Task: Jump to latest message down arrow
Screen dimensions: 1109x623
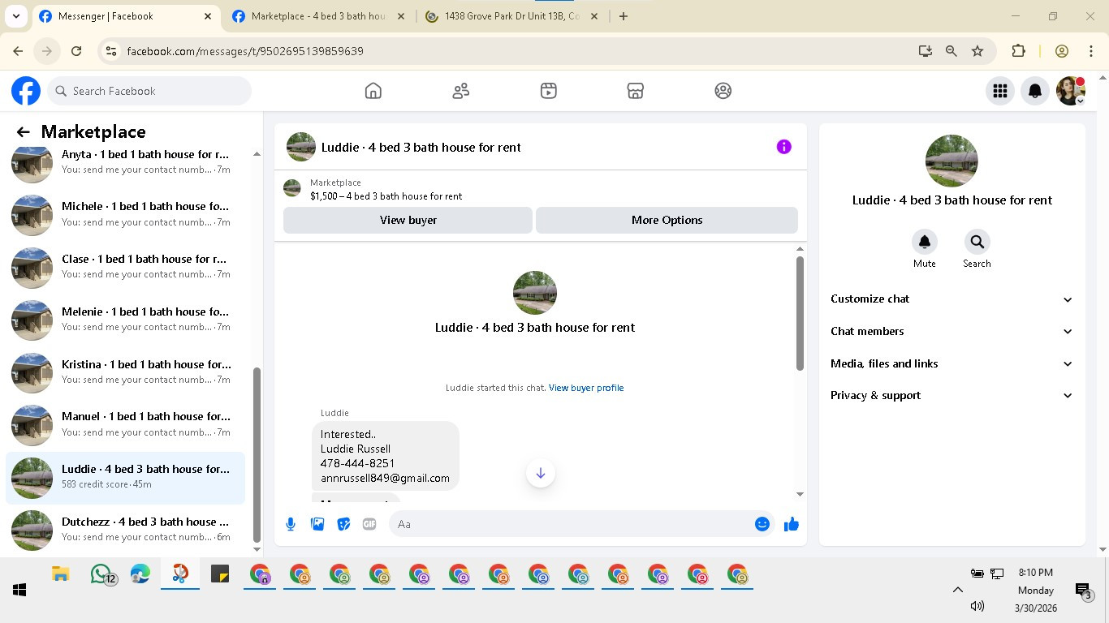Action: pyautogui.click(x=541, y=473)
